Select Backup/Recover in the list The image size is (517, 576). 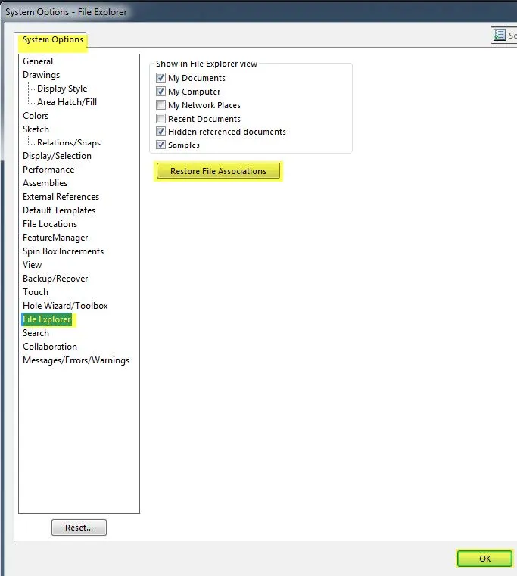55,279
